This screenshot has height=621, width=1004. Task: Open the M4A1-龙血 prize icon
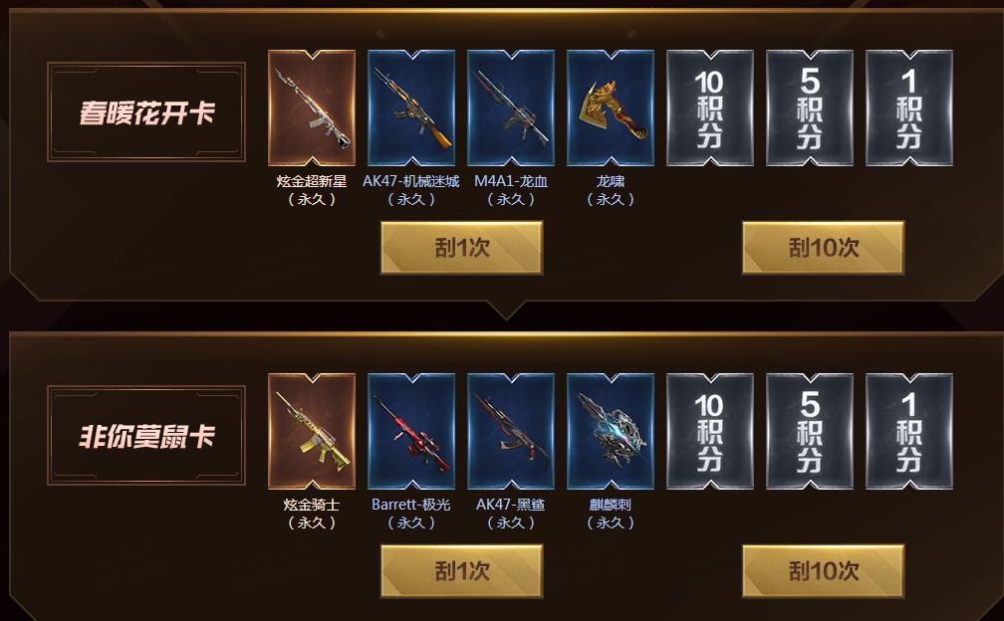tap(511, 108)
